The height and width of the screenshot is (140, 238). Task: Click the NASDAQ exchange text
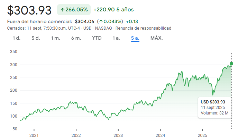pyautogui.click(x=103, y=28)
